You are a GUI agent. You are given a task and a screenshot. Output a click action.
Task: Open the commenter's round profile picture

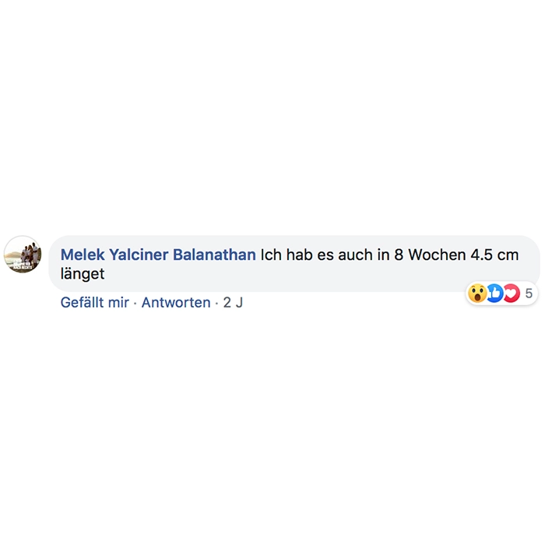[23, 255]
